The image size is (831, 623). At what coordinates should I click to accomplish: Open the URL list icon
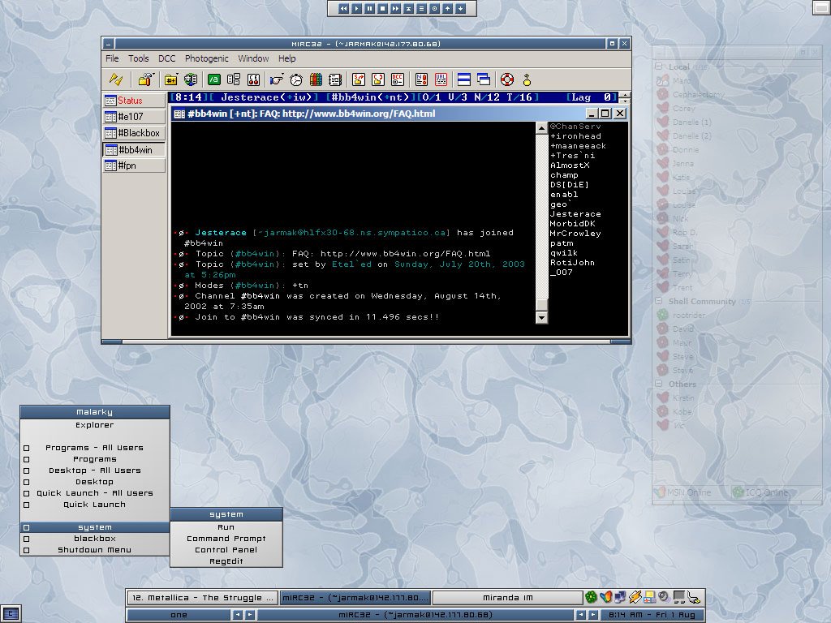(441, 80)
